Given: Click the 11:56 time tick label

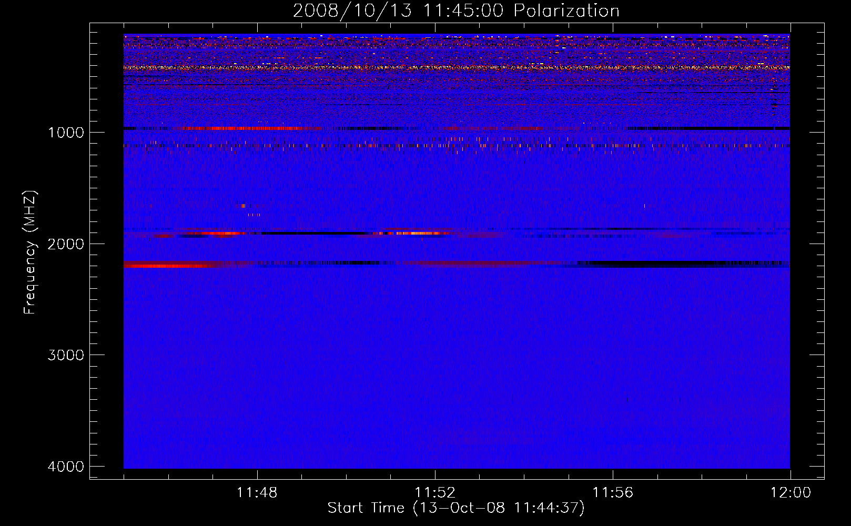Looking at the screenshot, I should tap(613, 493).
